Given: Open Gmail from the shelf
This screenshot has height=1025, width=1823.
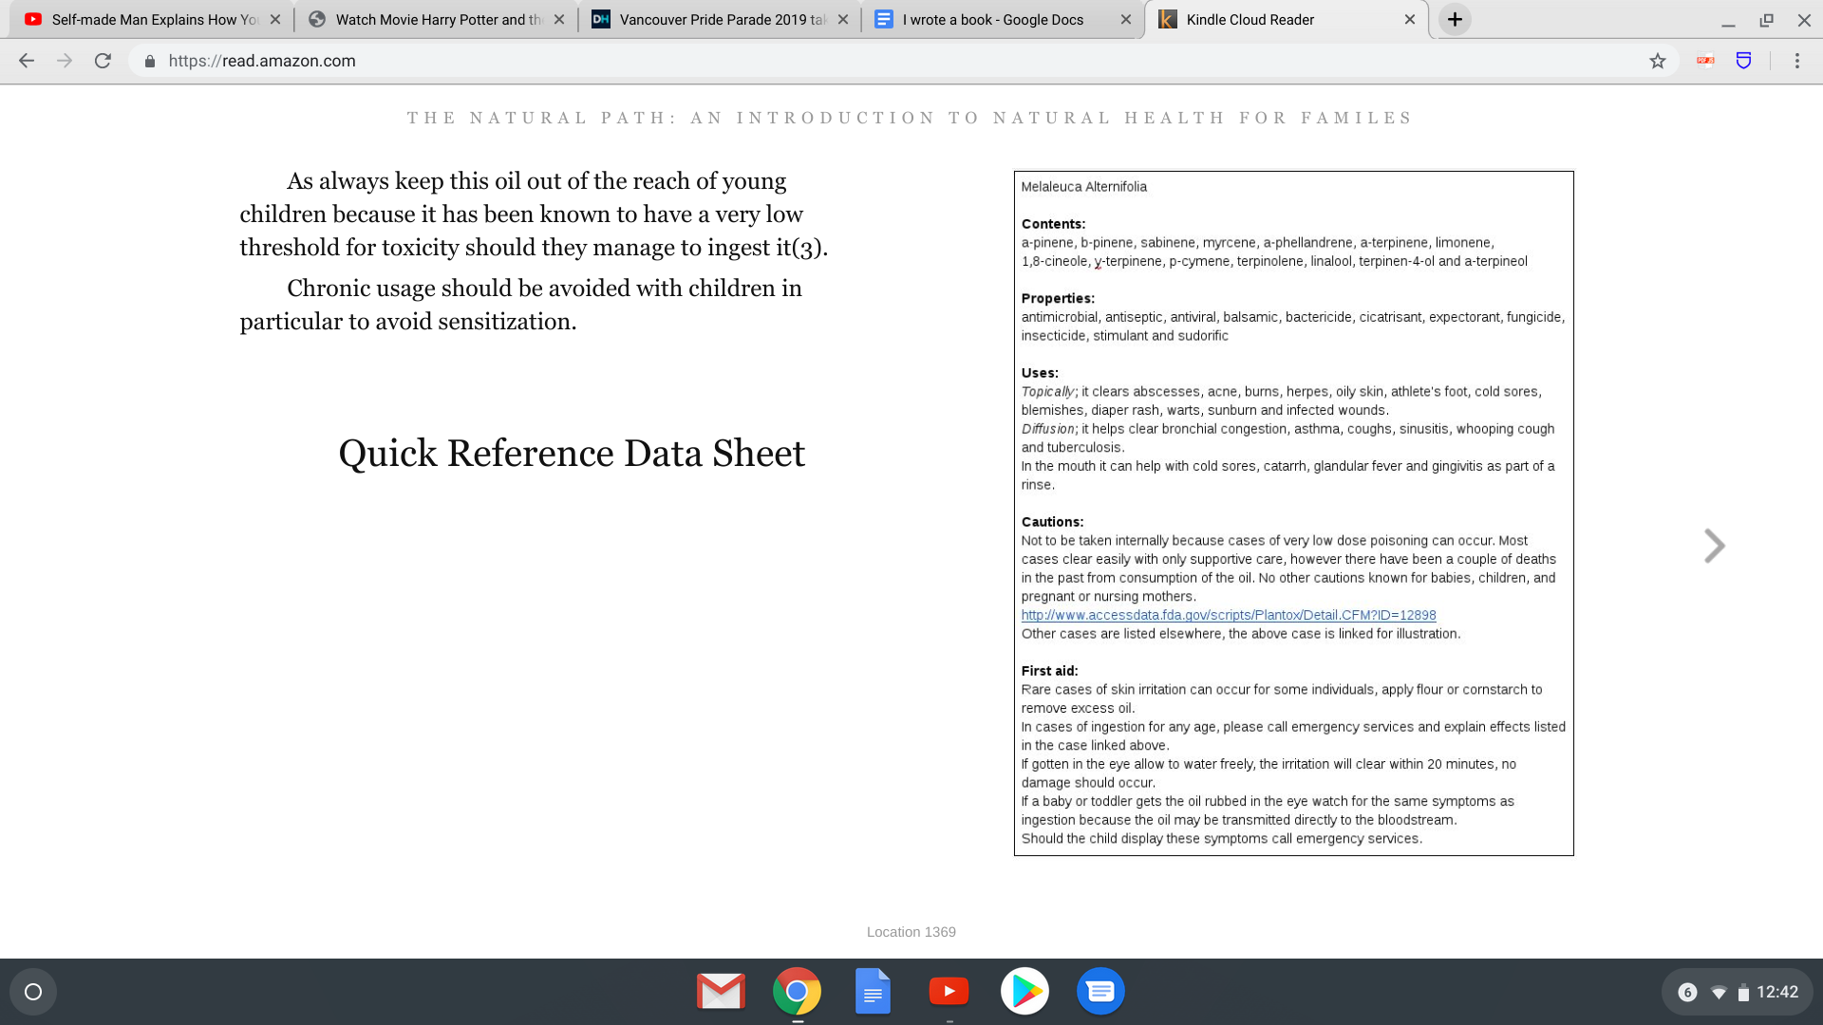Looking at the screenshot, I should 721,992.
